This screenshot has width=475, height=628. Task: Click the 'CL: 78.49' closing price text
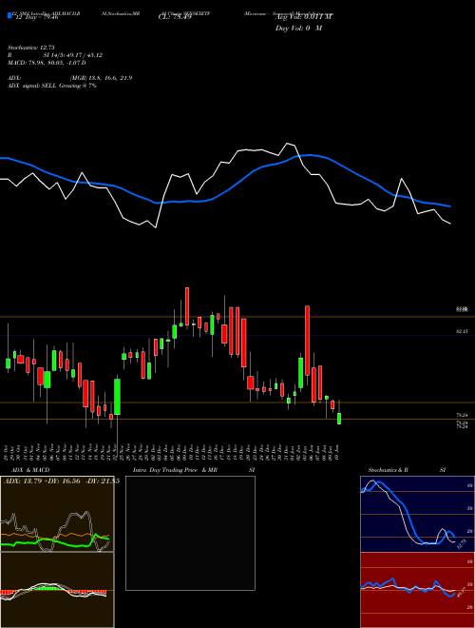tap(175, 17)
